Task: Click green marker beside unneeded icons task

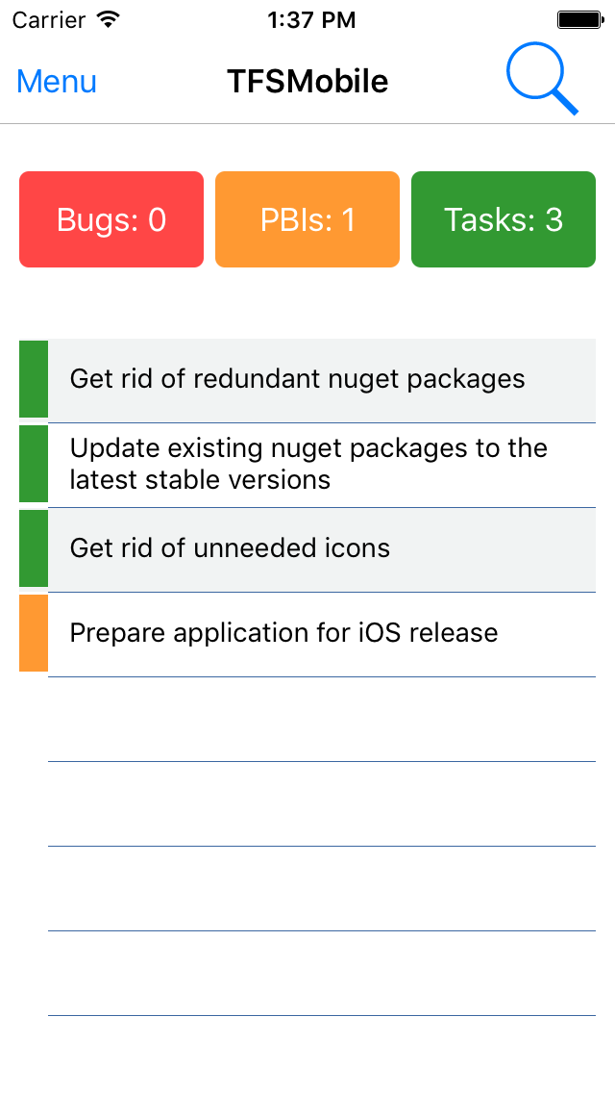Action: [x=34, y=548]
